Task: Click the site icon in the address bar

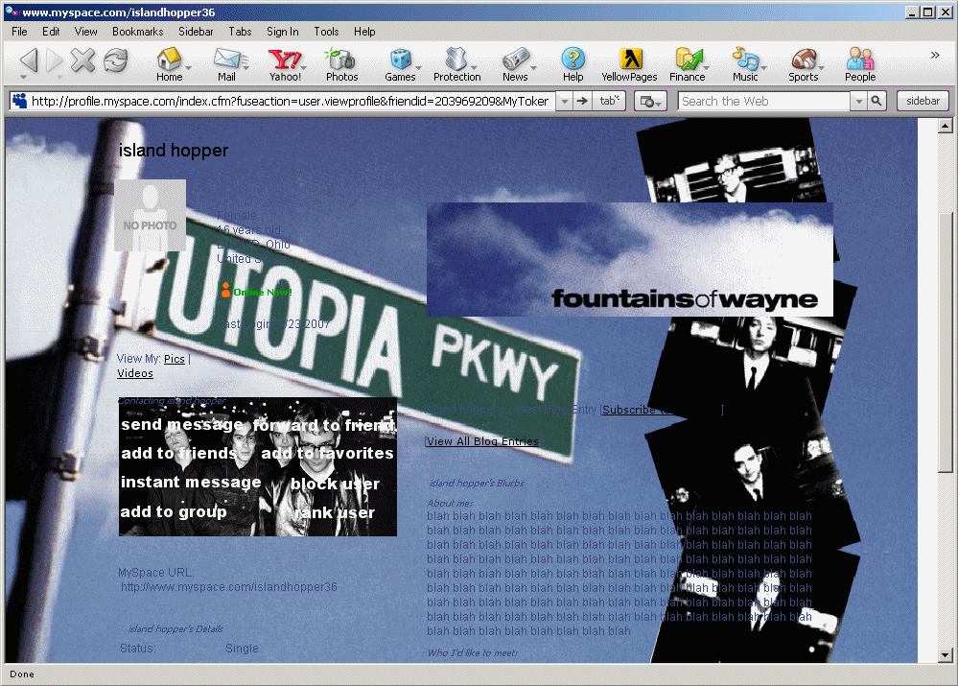Action: [19, 101]
